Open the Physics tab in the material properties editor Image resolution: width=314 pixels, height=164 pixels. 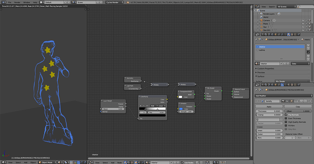pyautogui.click(x=299, y=35)
